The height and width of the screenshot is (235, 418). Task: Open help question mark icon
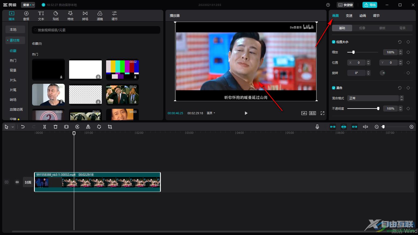[x=328, y=5]
